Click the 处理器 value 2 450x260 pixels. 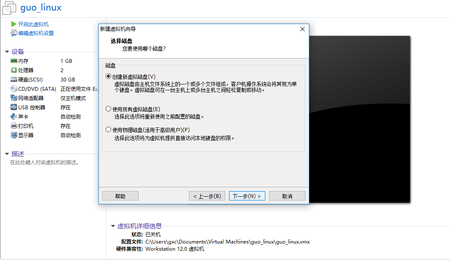(62, 70)
